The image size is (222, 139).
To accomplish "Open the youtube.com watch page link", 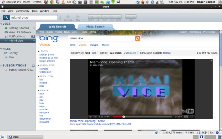I will coord(107,124).
